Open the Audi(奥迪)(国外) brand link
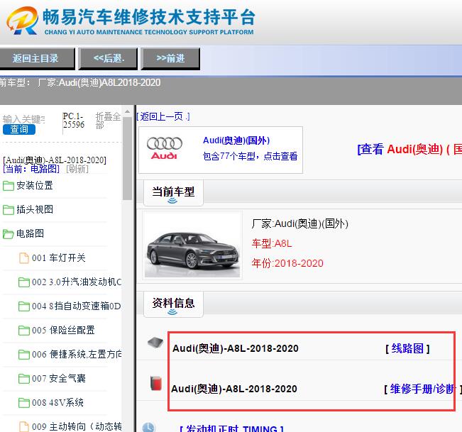Image resolution: width=462 pixels, height=432 pixels. (x=236, y=140)
